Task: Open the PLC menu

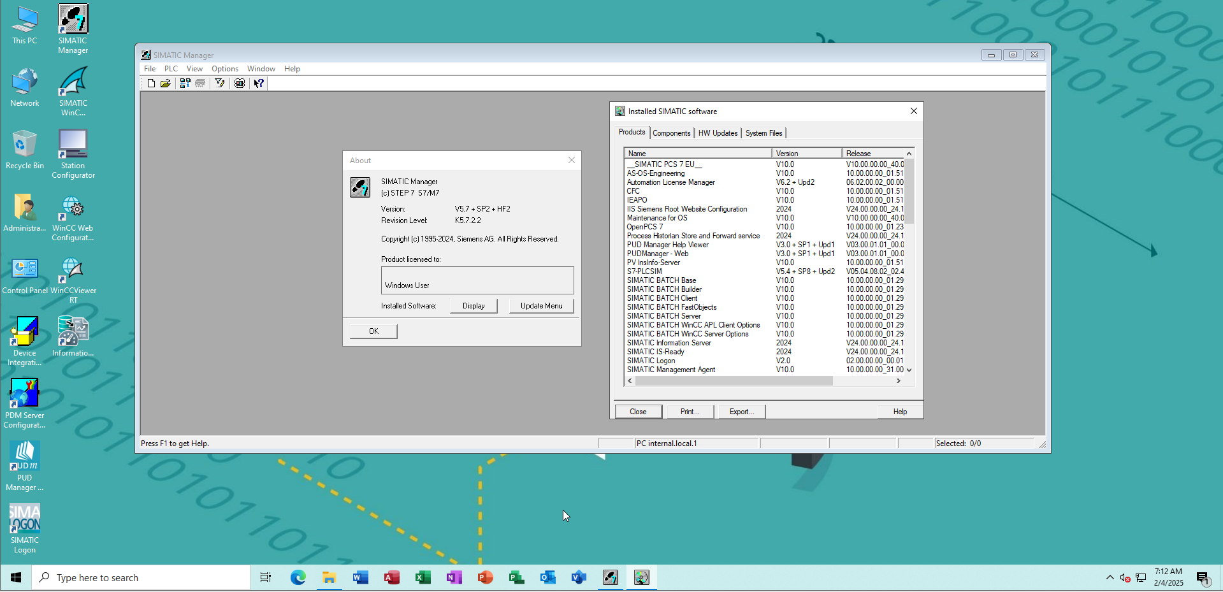Action: click(171, 69)
